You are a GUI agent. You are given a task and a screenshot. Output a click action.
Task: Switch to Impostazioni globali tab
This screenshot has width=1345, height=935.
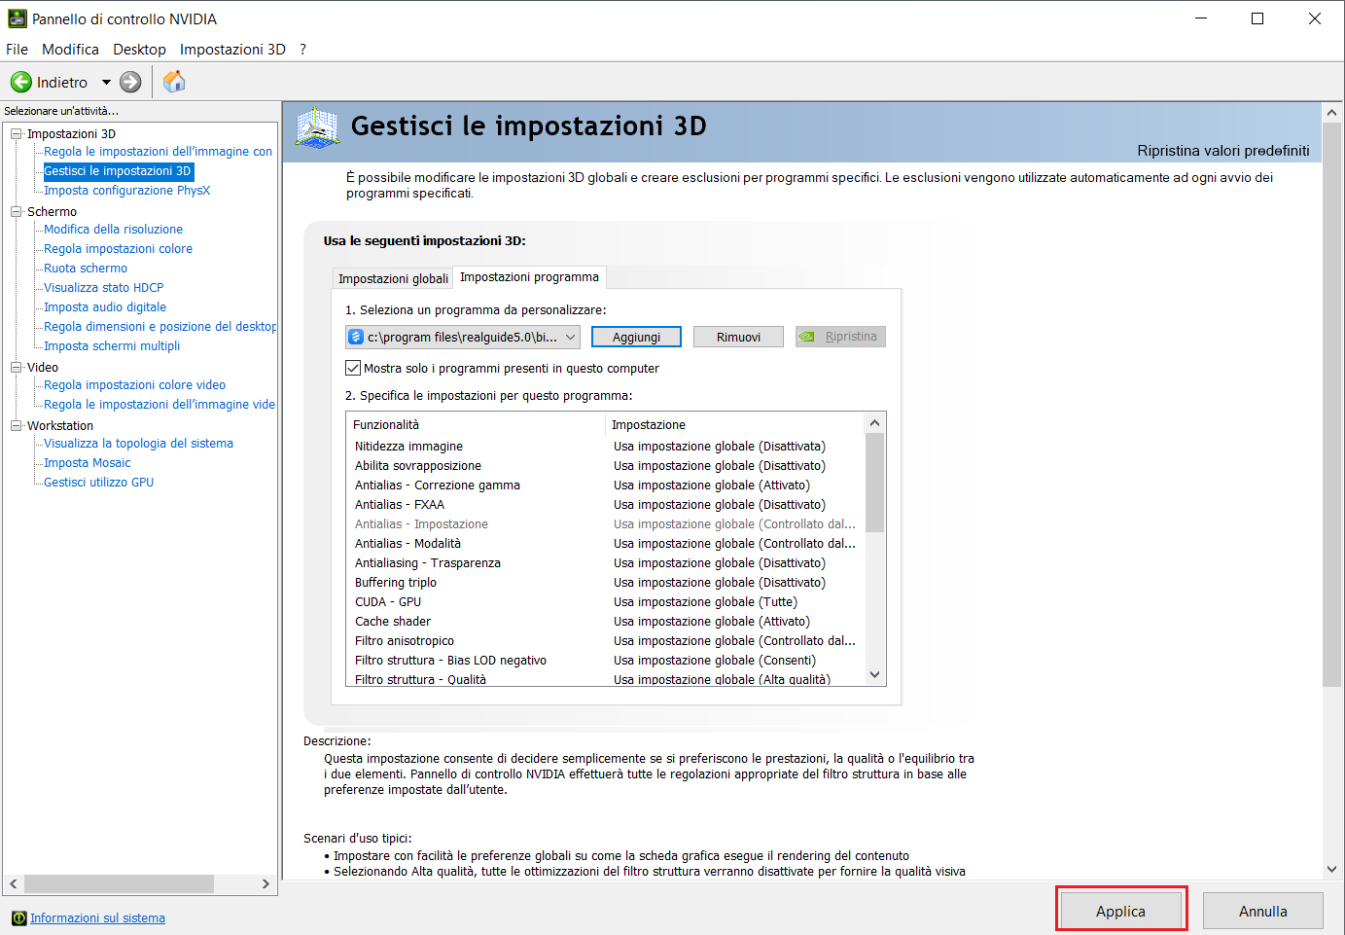point(393,279)
